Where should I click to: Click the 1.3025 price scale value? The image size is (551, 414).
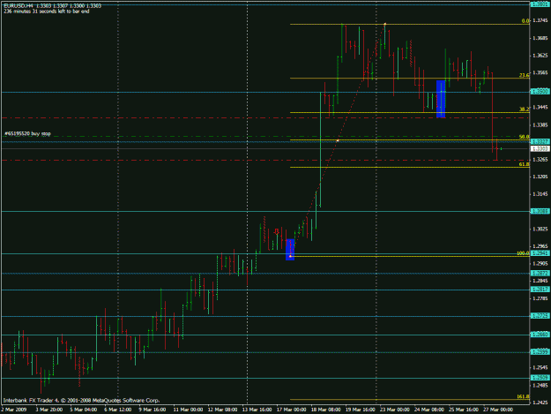[540, 229]
